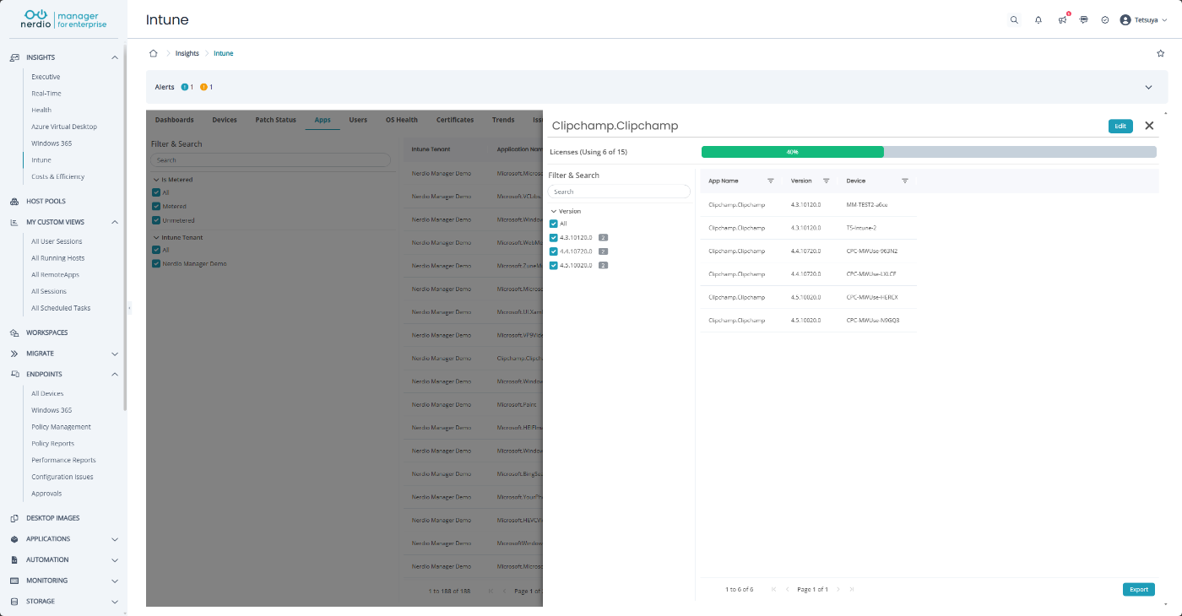Open the Version column filter icon
This screenshot has width=1182, height=616.
pyautogui.click(x=826, y=181)
